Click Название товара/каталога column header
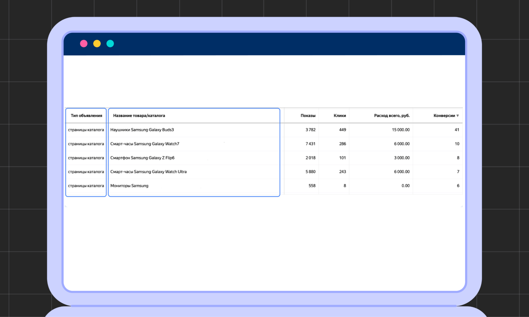Screen dimensions: 529x317 tap(139, 116)
